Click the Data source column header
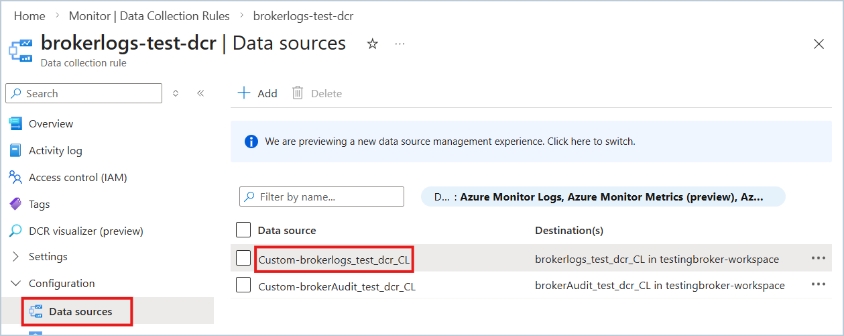The width and height of the screenshot is (844, 336). click(x=287, y=230)
